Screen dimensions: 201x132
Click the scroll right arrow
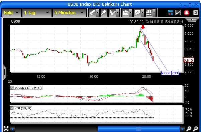[182, 129]
